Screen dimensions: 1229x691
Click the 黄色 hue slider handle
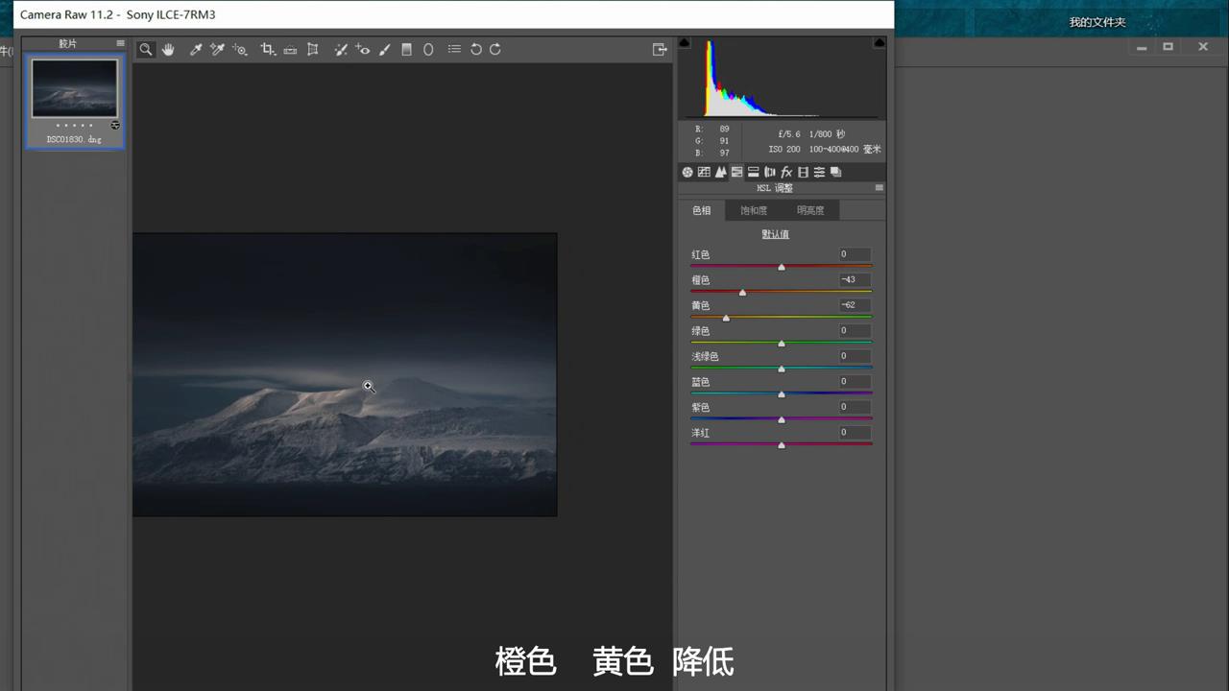[x=726, y=318]
